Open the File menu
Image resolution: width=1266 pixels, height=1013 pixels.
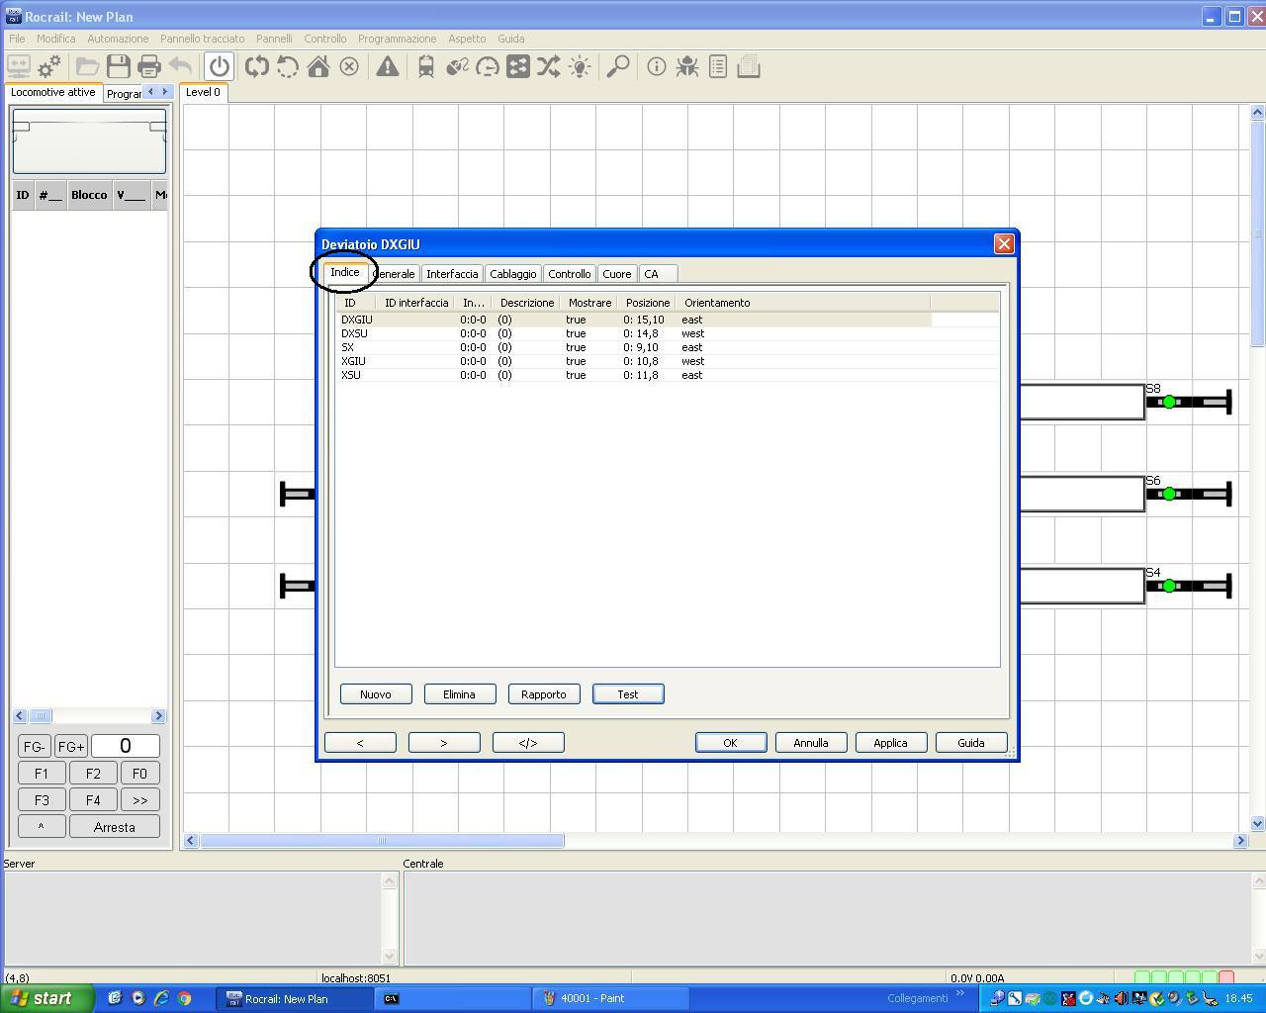[x=17, y=39]
